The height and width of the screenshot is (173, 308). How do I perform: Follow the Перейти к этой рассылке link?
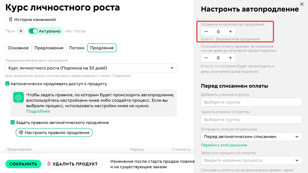point(224,145)
